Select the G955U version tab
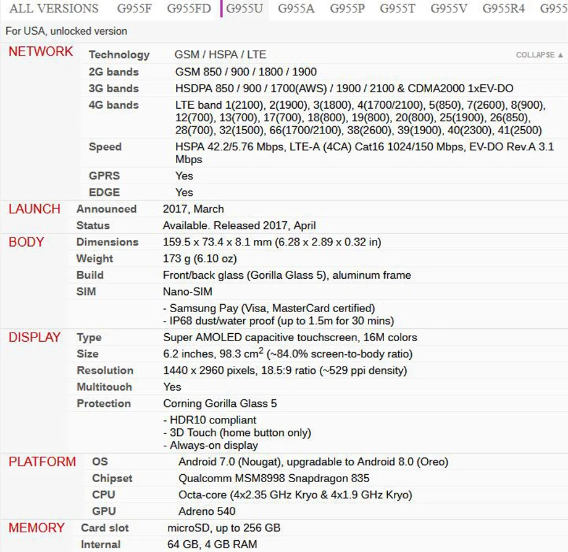Viewport: 568px width, 552px height. point(244,8)
